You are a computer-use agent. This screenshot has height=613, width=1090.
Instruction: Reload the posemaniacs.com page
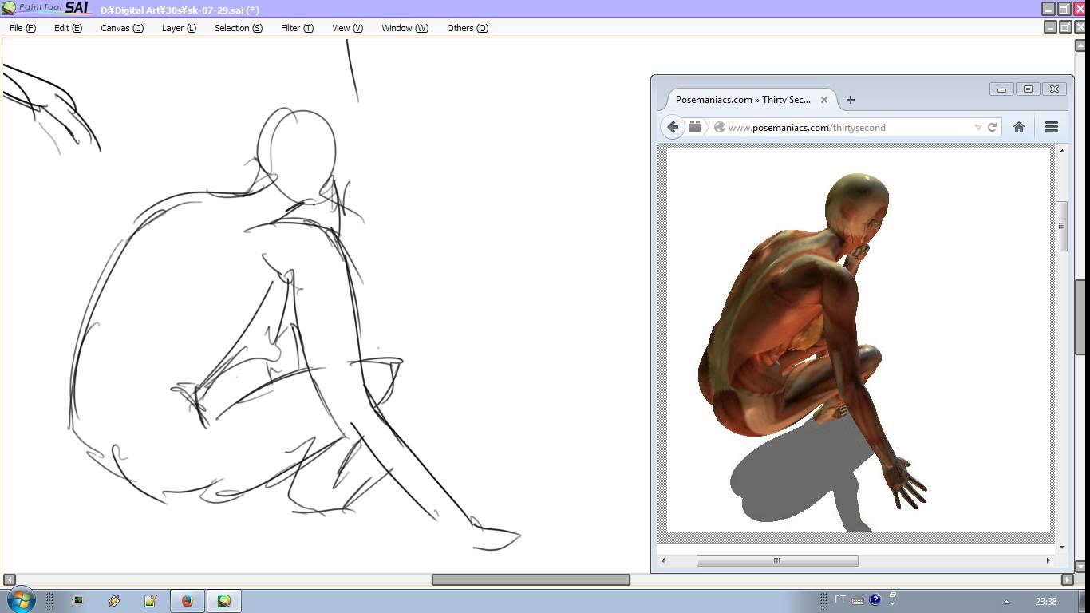992,126
